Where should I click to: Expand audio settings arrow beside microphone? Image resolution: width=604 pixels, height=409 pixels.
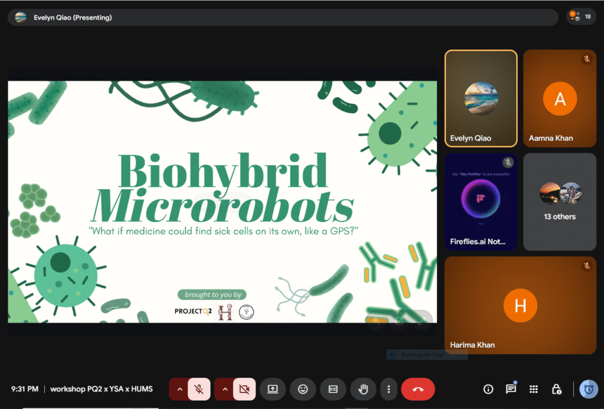coord(180,390)
